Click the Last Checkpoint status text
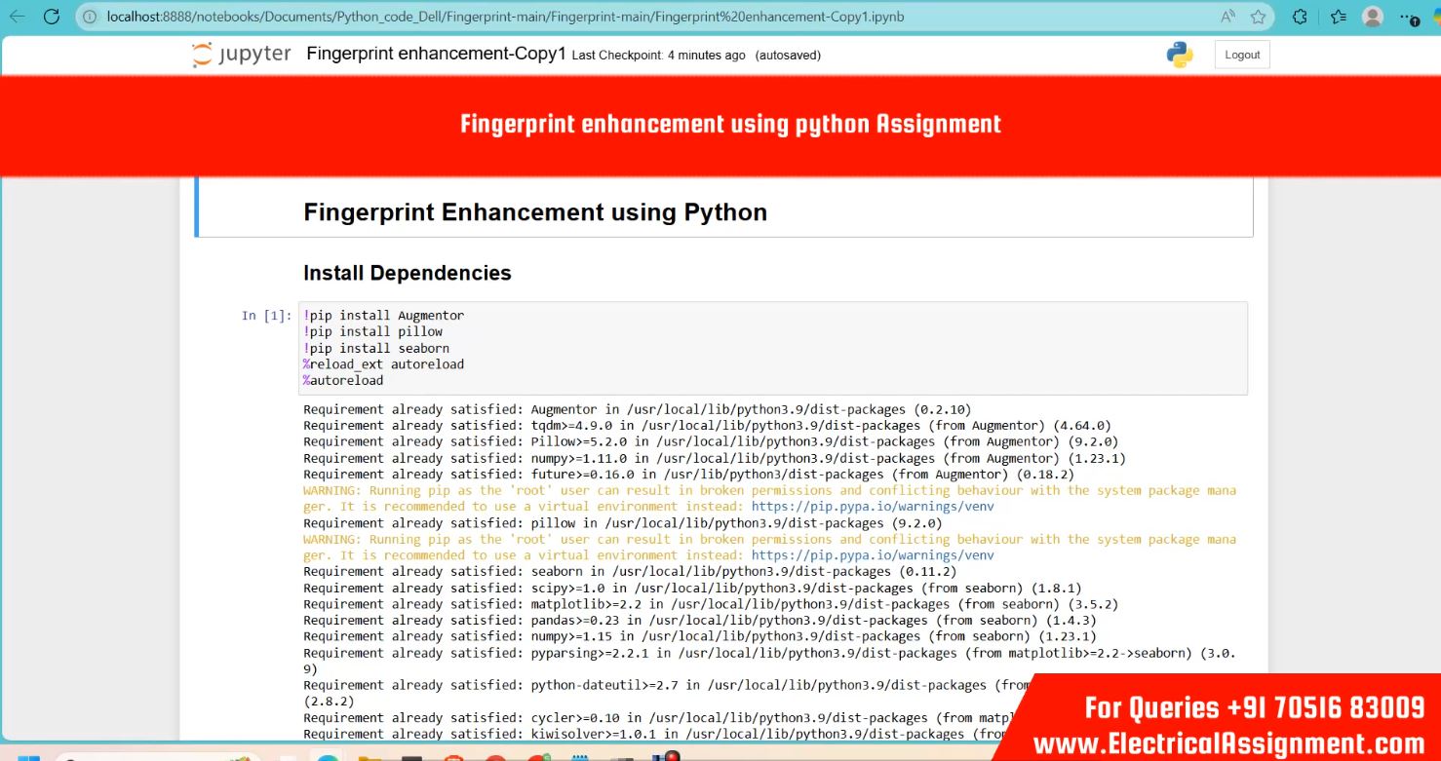Image resolution: width=1441 pixels, height=761 pixels. [658, 56]
